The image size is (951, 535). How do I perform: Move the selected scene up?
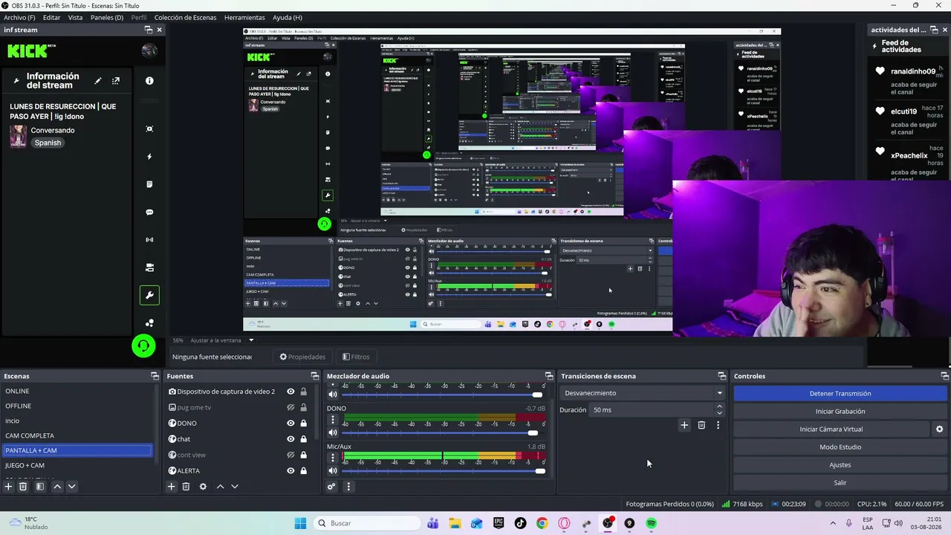click(57, 487)
